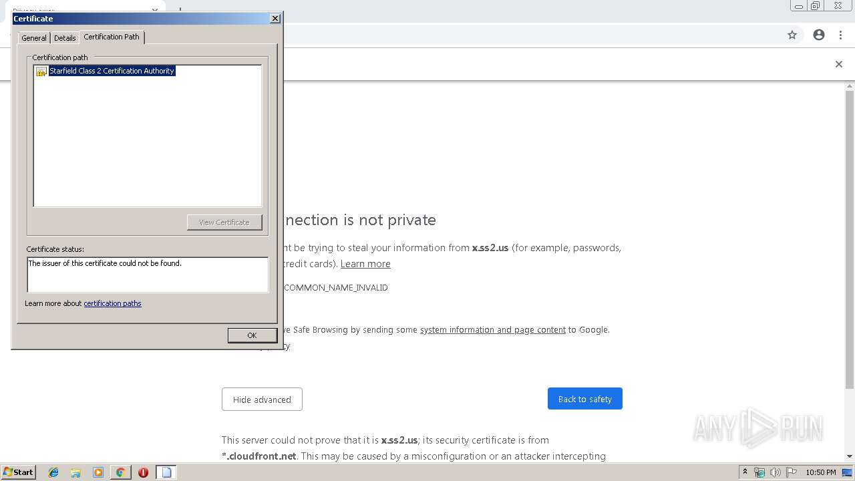Confirm the Certificate dialog with OK

(x=252, y=335)
